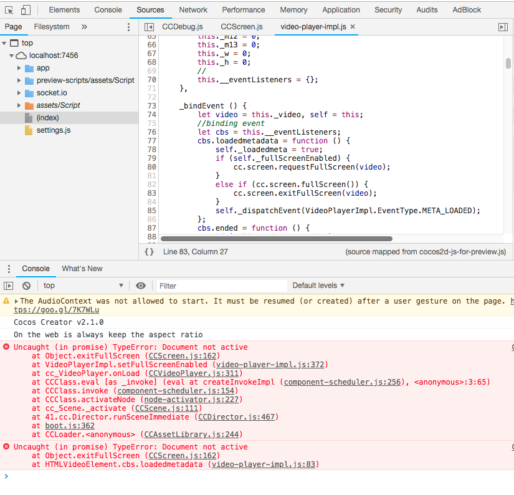514x495 pixels.
Task: Open the Network panel tab
Action: (193, 10)
